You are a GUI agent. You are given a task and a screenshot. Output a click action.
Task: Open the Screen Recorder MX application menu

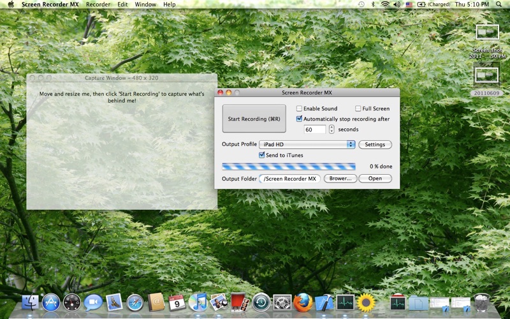click(x=50, y=4)
